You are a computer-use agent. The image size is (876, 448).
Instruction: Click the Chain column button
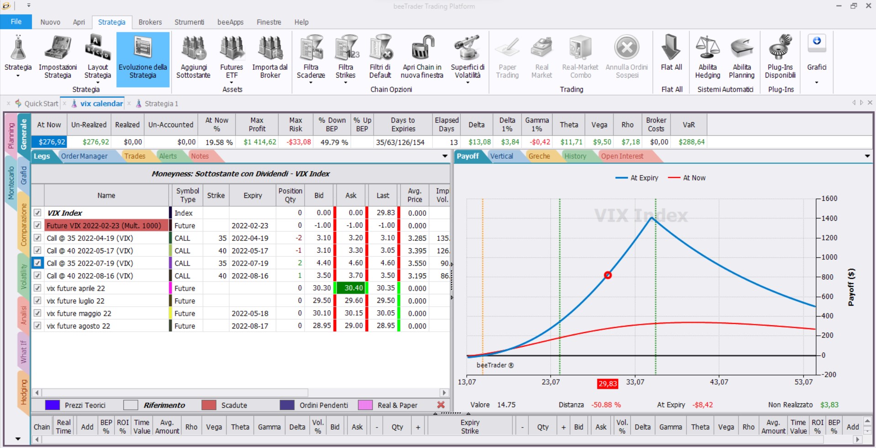coord(42,427)
